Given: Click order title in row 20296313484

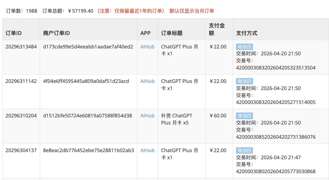Looking at the screenshot, I should point(180,50).
